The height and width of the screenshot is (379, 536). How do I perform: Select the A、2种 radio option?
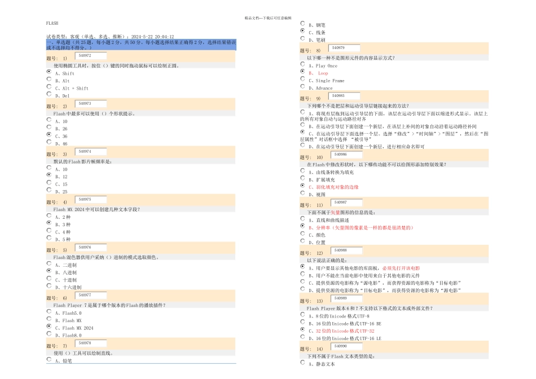coord(49,215)
